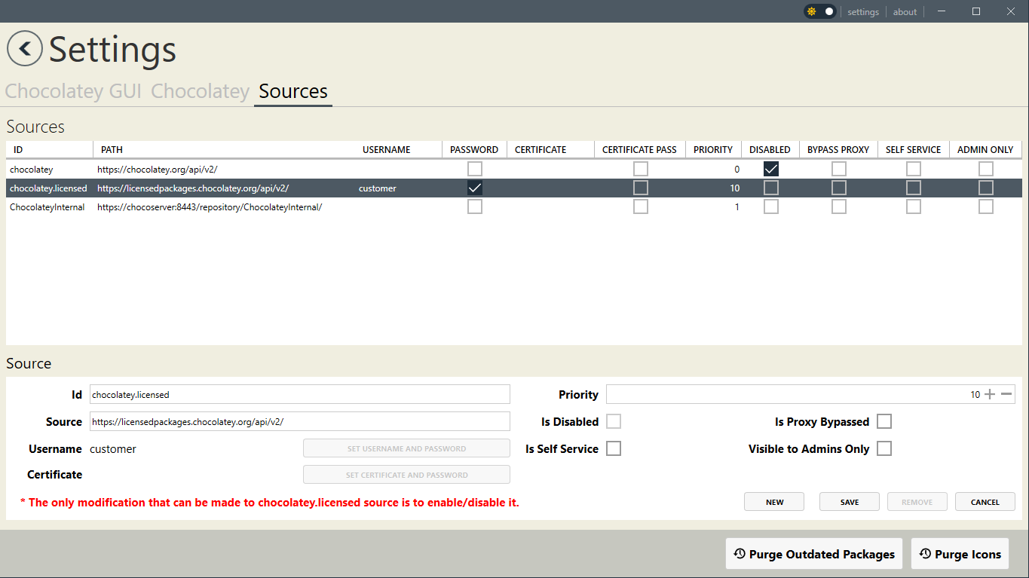The width and height of the screenshot is (1029, 578).
Task: Click the PRIORITY column header
Action: (x=713, y=149)
